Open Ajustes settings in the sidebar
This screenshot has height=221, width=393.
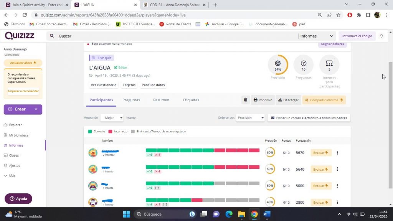(x=15, y=165)
